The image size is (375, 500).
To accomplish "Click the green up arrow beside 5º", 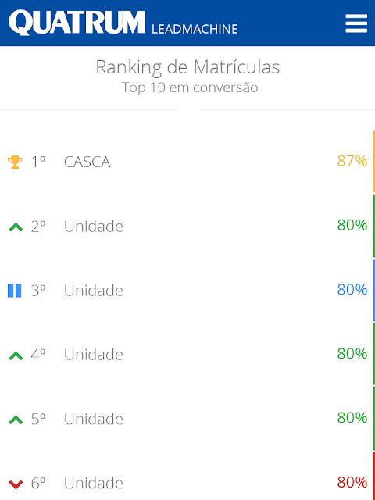I will (16, 420).
